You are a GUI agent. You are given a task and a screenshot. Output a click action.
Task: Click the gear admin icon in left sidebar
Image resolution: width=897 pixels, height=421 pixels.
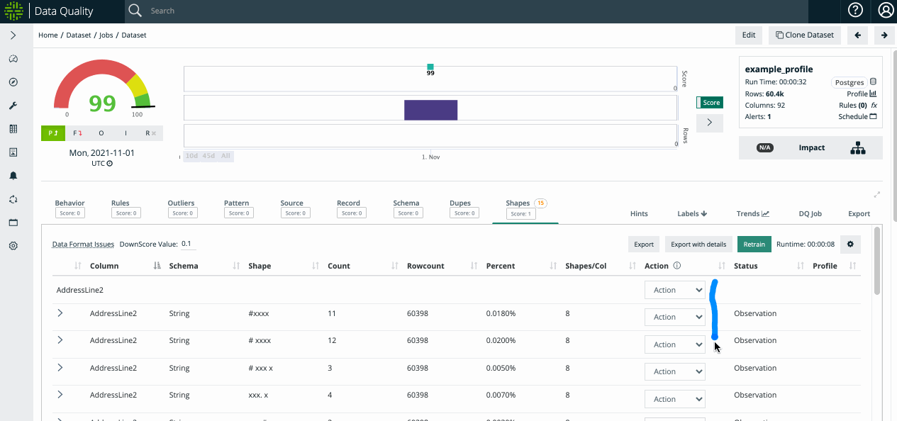pos(13,246)
